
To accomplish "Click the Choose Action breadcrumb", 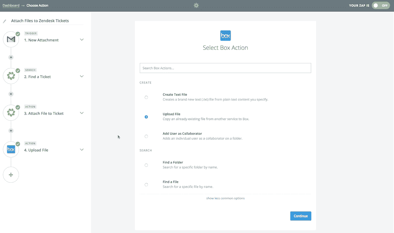I will click(38, 5).
